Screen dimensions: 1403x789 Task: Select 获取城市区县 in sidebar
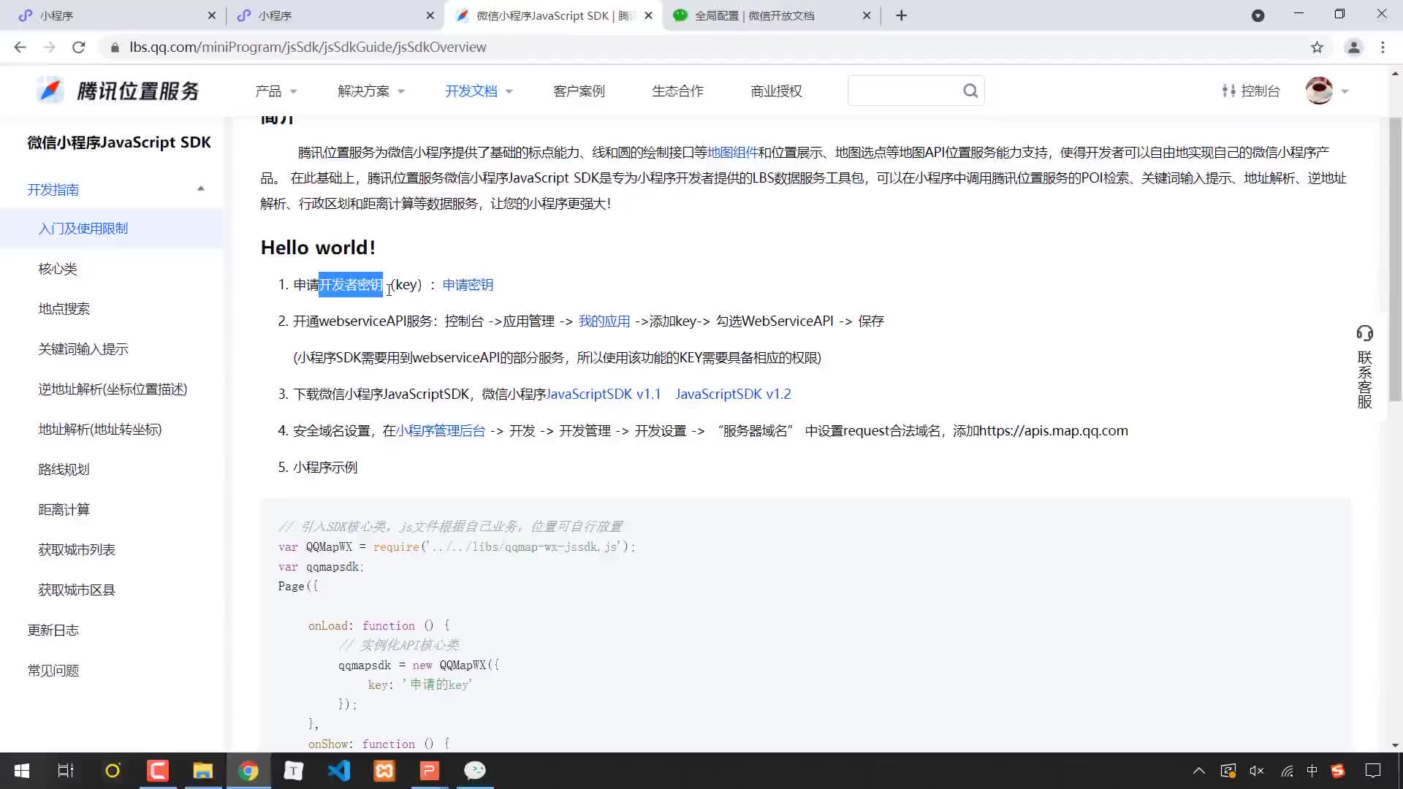click(x=77, y=590)
